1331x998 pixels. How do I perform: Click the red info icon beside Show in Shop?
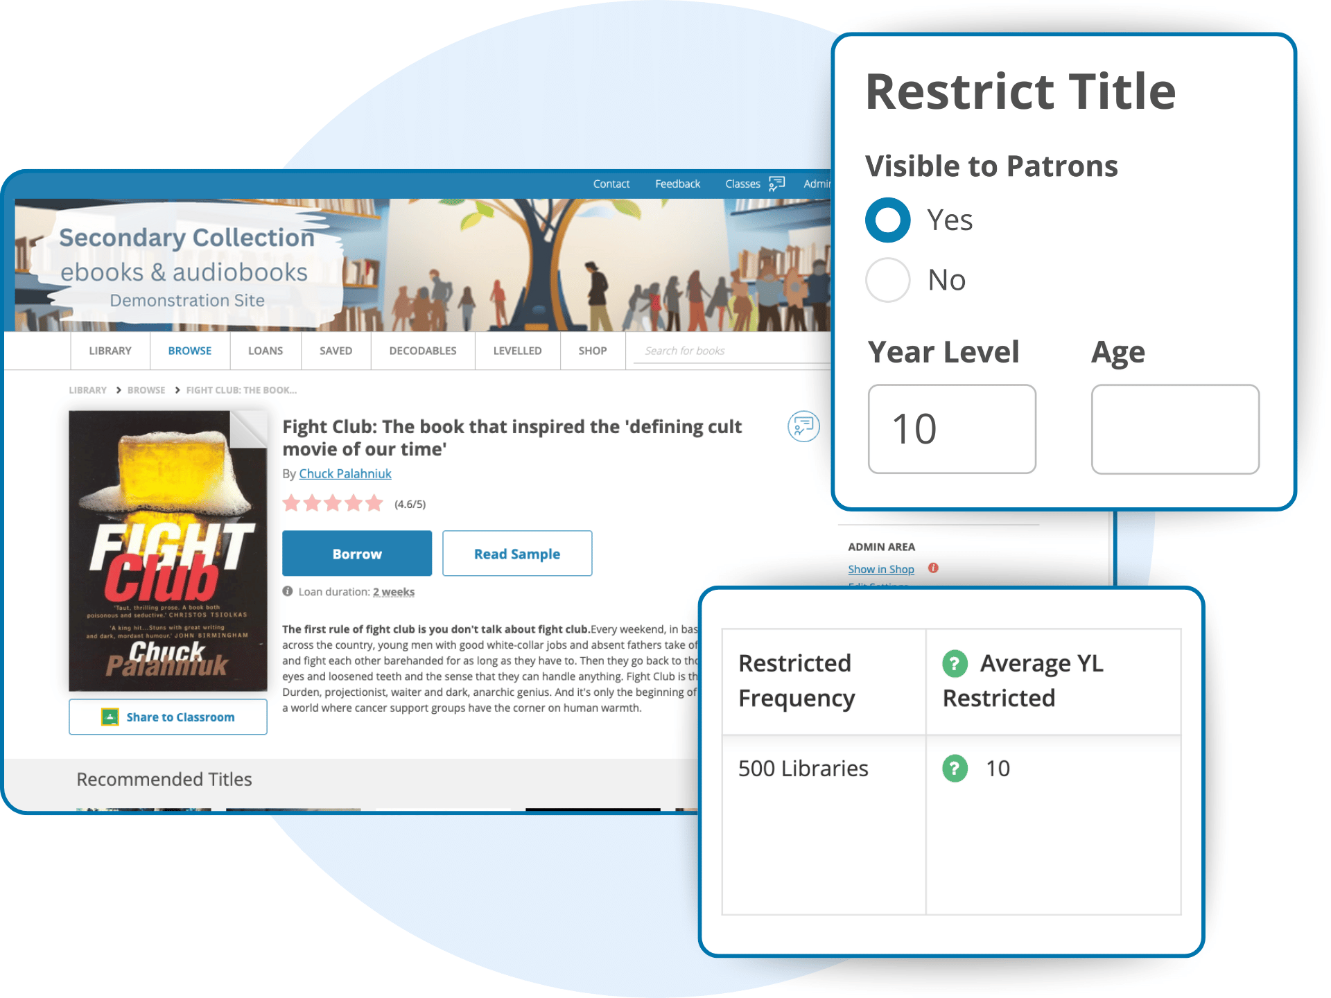tap(934, 568)
